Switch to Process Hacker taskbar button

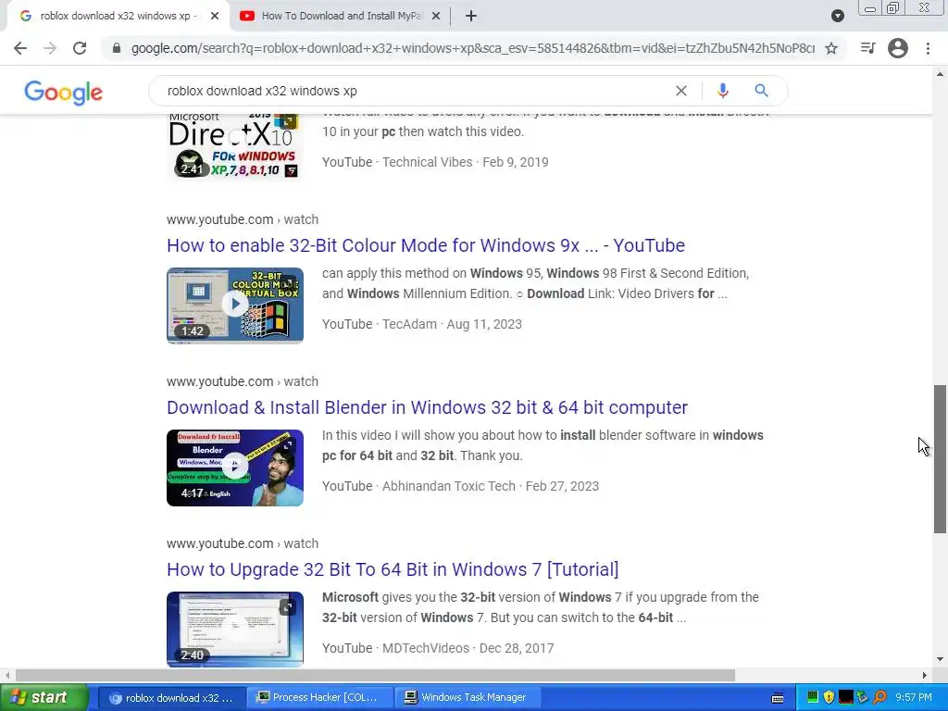coord(319,698)
